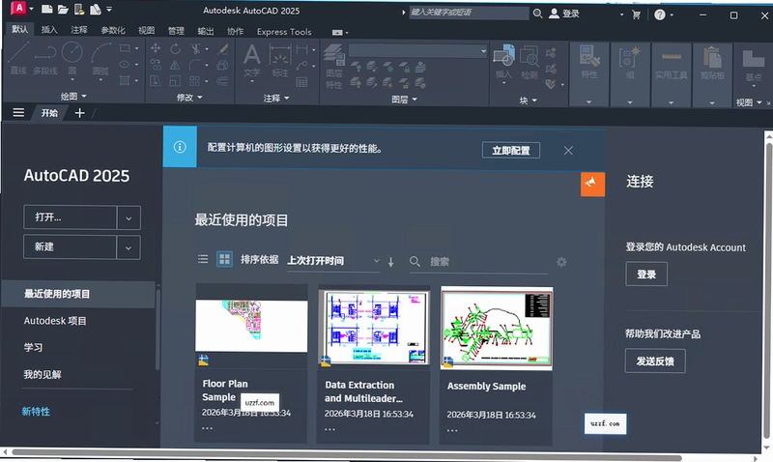Expand the 注释 panel dropdown
Screen dimensions: 773x462
coord(276,99)
